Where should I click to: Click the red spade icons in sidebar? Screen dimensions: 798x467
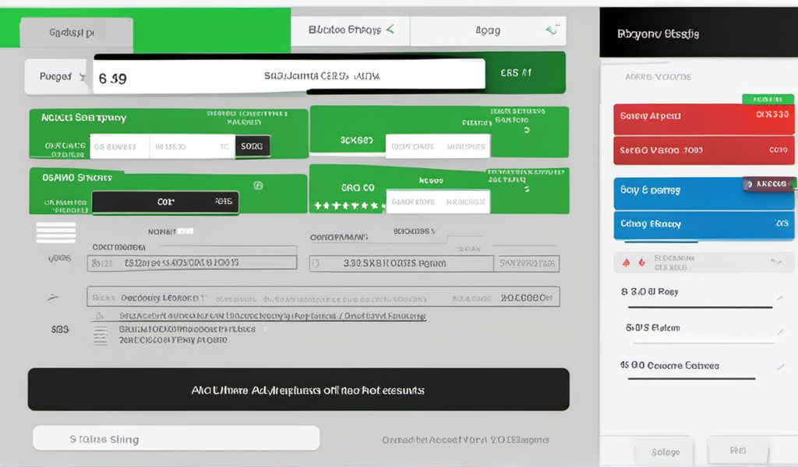point(634,263)
